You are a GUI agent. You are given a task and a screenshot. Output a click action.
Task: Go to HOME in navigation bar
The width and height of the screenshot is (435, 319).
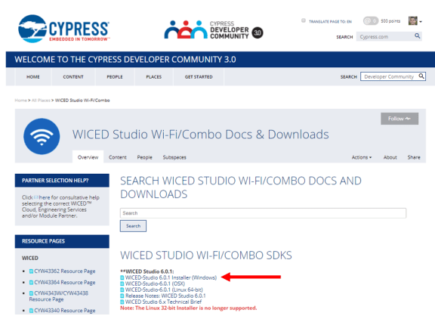pos(33,77)
